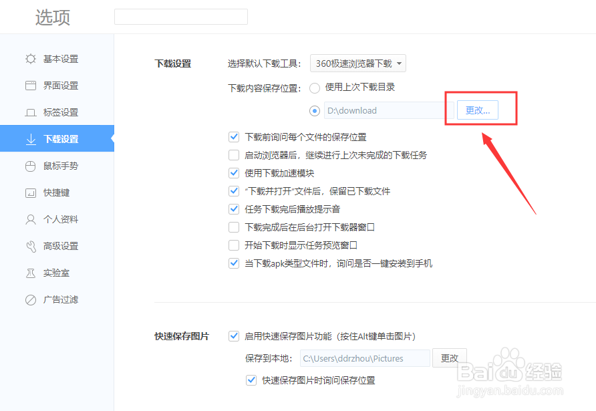Click the 快捷键 keyboard icon

tap(31, 192)
